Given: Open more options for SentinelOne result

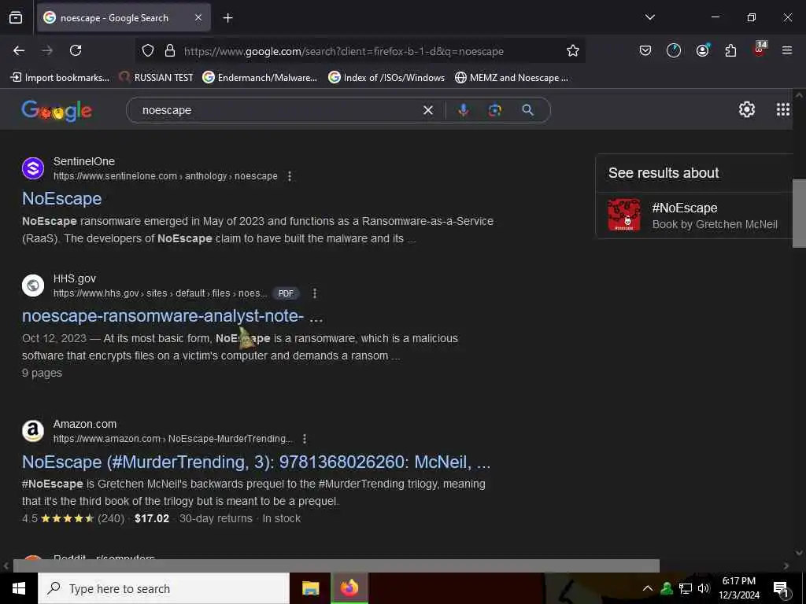Looking at the screenshot, I should tap(290, 176).
